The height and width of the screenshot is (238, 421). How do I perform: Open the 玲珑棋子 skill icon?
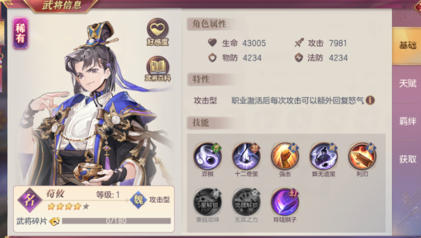coord(285,202)
